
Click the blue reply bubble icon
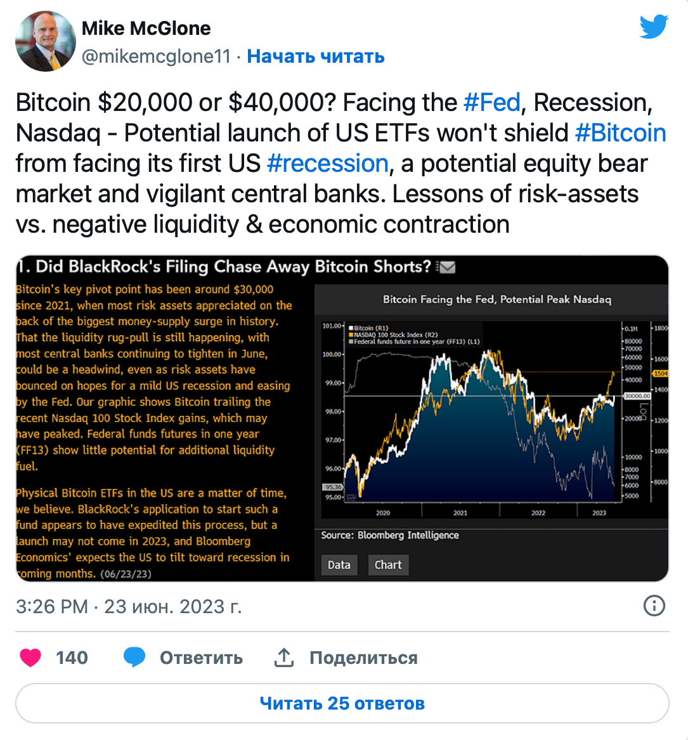pos(134,658)
